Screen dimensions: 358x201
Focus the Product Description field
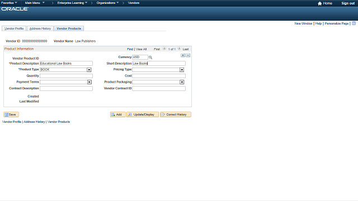pos(66,63)
